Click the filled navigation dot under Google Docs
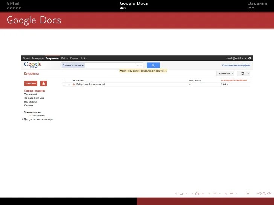 click(x=122, y=8)
